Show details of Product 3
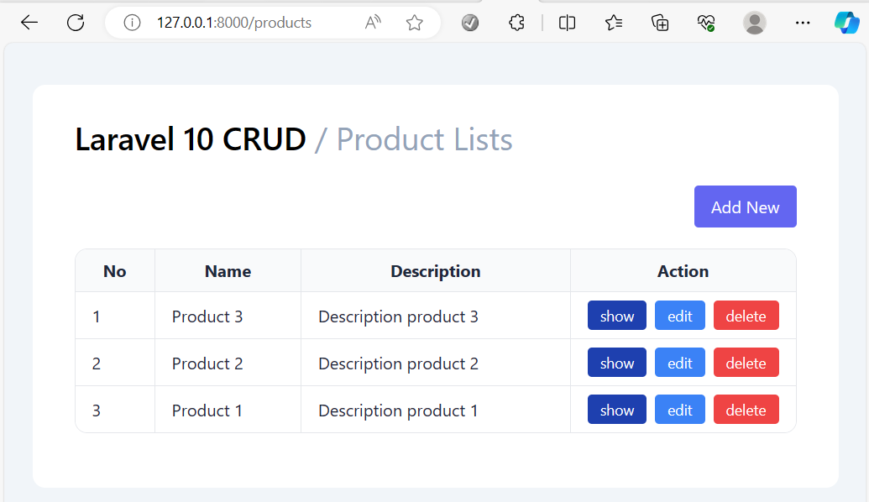This screenshot has width=869, height=502. (616, 316)
